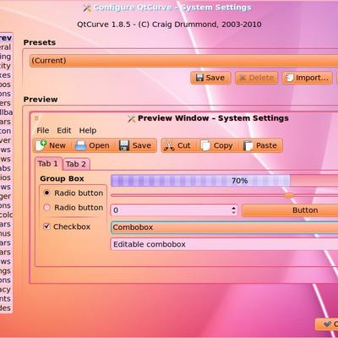Click the Group Box label

(62, 178)
